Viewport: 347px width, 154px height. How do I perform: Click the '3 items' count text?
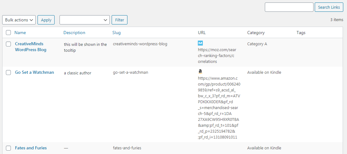tap(337, 20)
